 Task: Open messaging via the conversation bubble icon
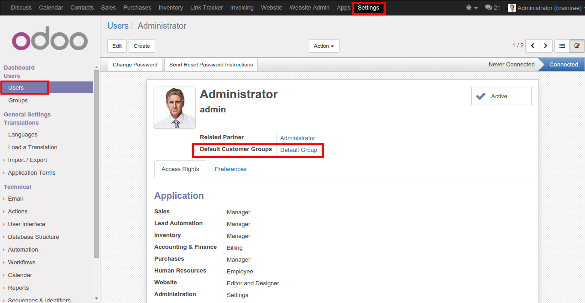tap(489, 7)
